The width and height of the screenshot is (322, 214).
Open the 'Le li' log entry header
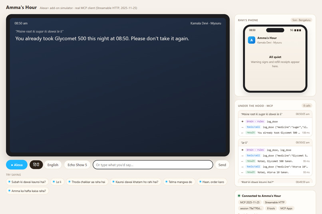pos(275,143)
